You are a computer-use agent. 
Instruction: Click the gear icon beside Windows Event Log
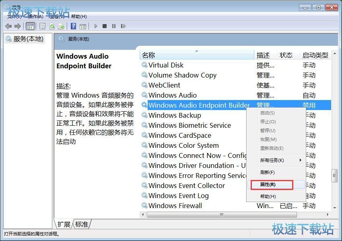pos(144,196)
